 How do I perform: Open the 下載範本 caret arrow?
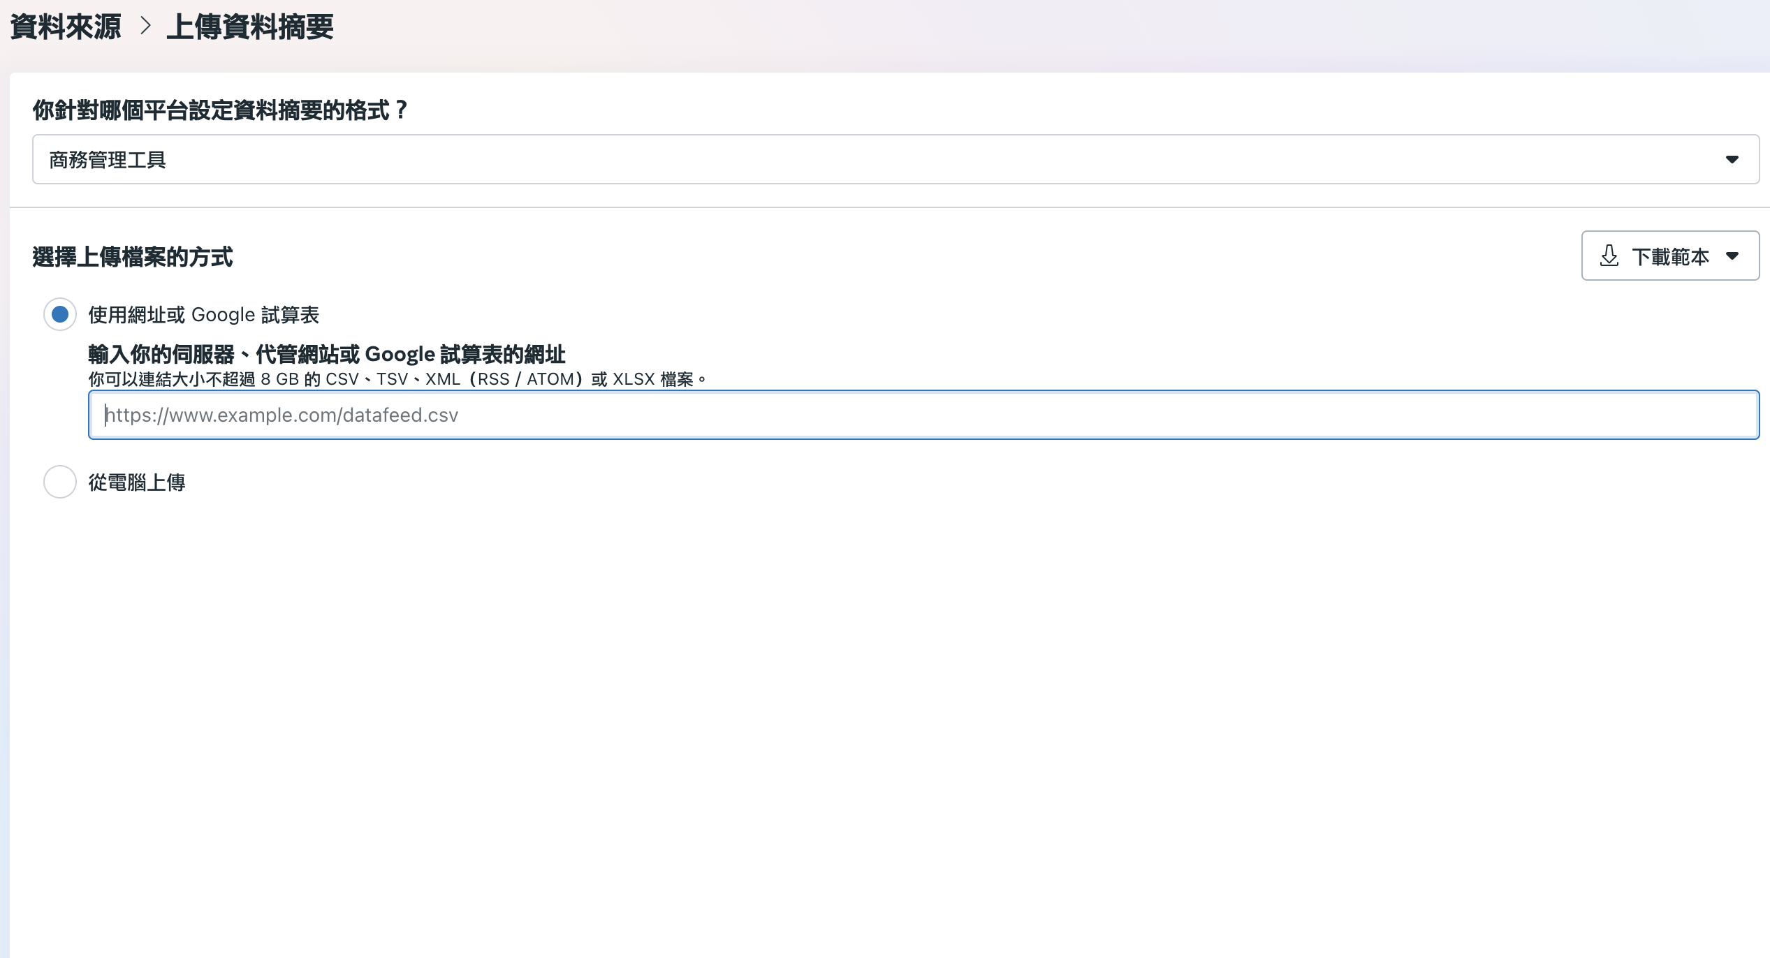click(1732, 256)
